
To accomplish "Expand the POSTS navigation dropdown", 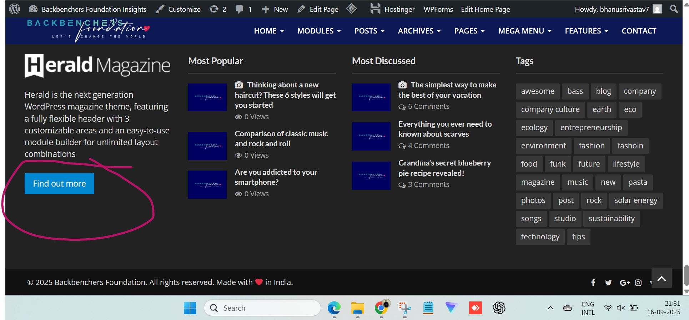I will 369,31.
